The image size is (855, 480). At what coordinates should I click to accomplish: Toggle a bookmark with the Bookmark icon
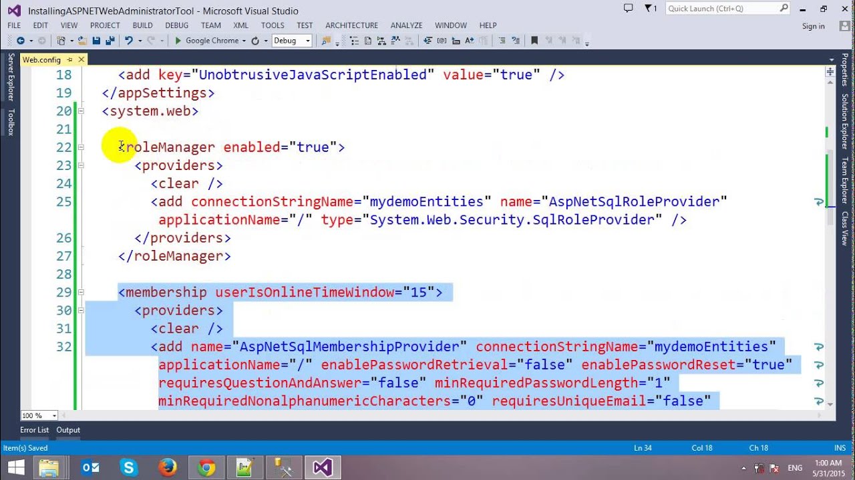534,41
